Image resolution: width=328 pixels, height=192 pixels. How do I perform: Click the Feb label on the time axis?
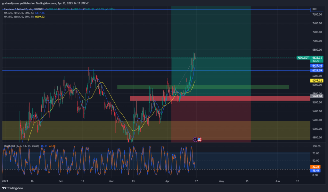(61, 181)
